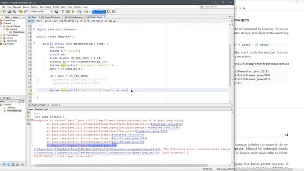Screen dimensions: 304x171
Task: Open the Tools menu
Action: tap(70, 7)
